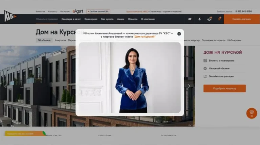Select the Меблировка tab
Viewport: 260px width, 145px height.
(234, 40)
